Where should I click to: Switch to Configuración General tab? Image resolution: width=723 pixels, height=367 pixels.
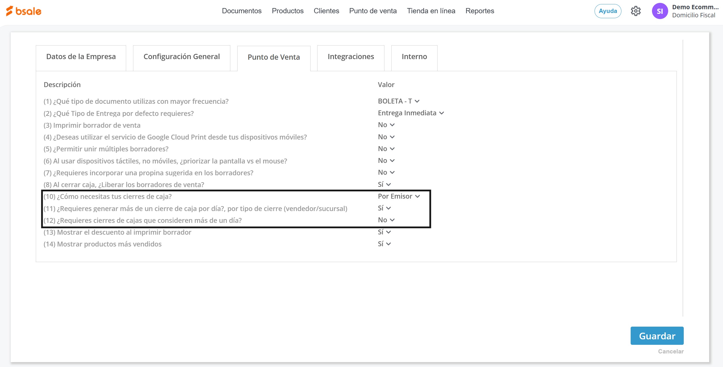coord(182,57)
